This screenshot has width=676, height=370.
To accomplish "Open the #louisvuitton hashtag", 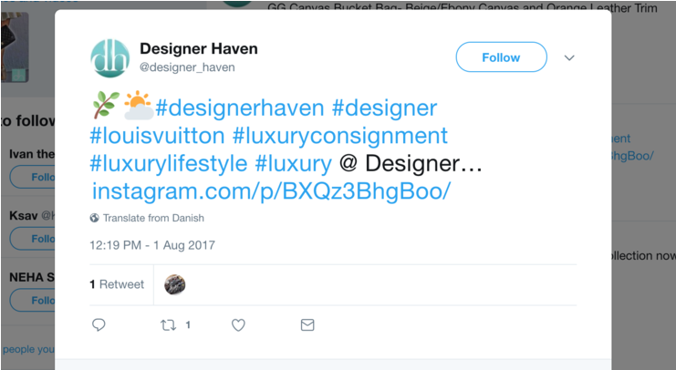I will (157, 136).
